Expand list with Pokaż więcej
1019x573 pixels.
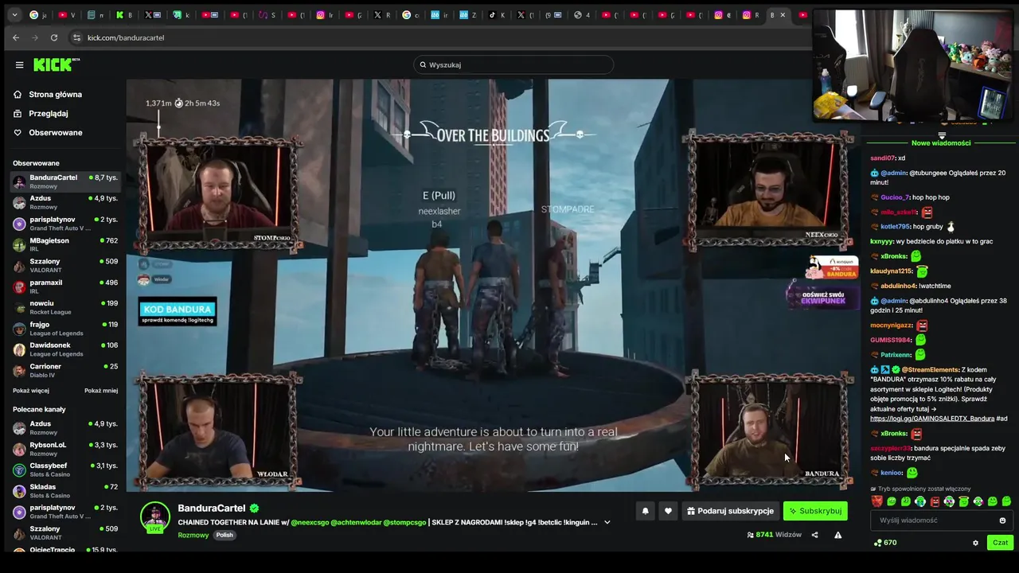(x=31, y=391)
